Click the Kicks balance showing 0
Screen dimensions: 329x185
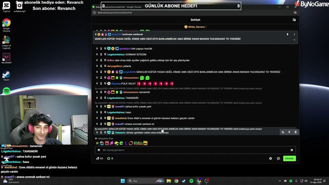(x=110, y=159)
